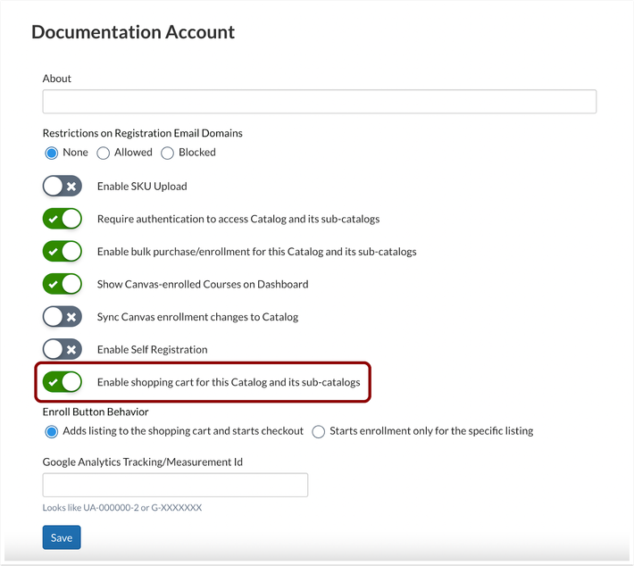This screenshot has height=566, width=634.
Task: Disable the bulk purchase/enrollment toggle
Action: (63, 252)
